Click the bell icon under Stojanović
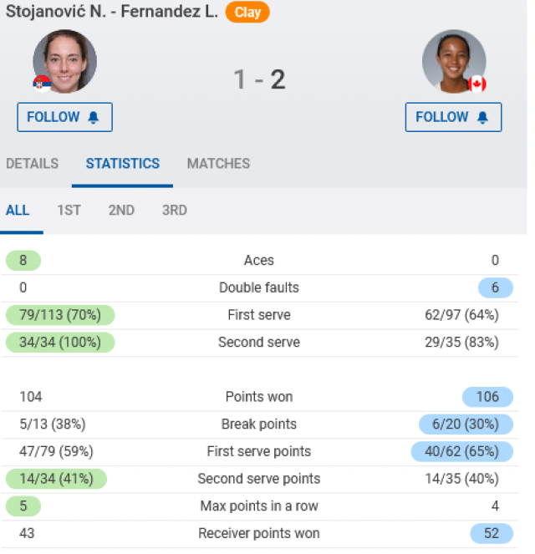 93,118
